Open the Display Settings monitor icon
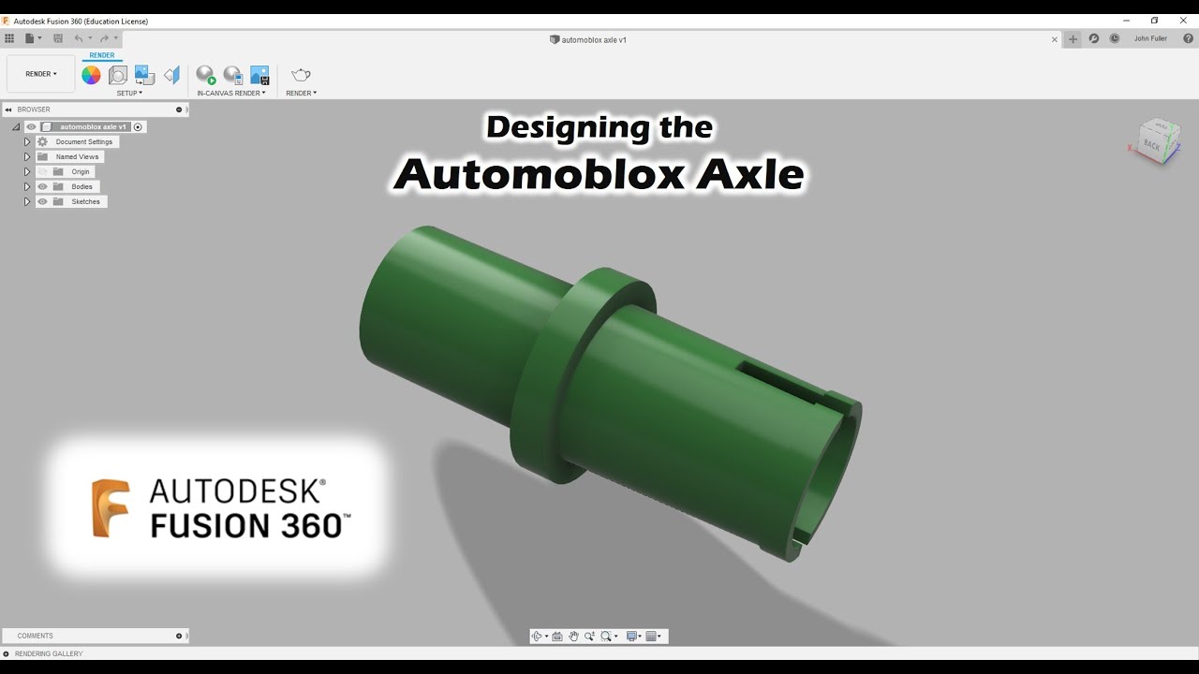 [x=631, y=637]
